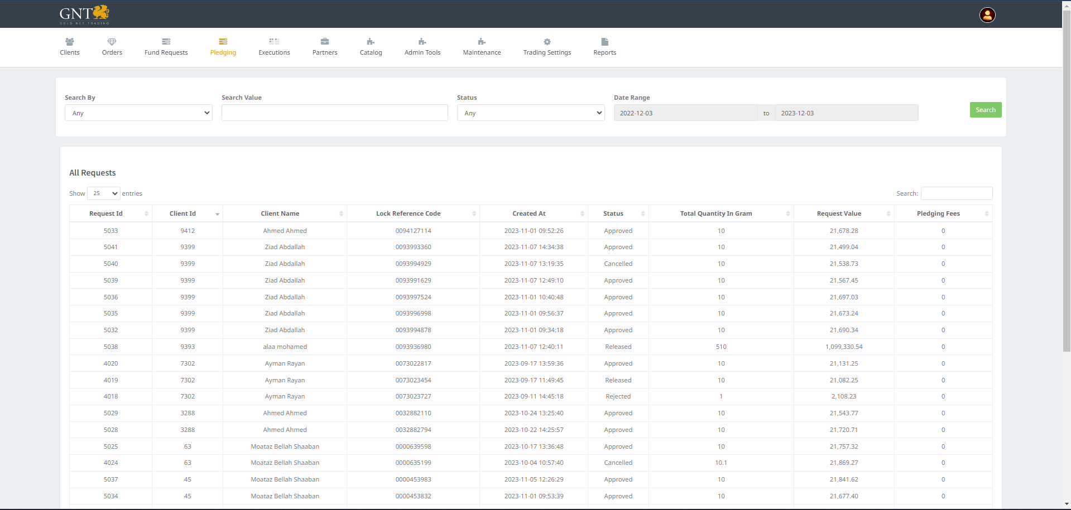
Task: Sort table by Request Value column
Action: click(x=839, y=213)
